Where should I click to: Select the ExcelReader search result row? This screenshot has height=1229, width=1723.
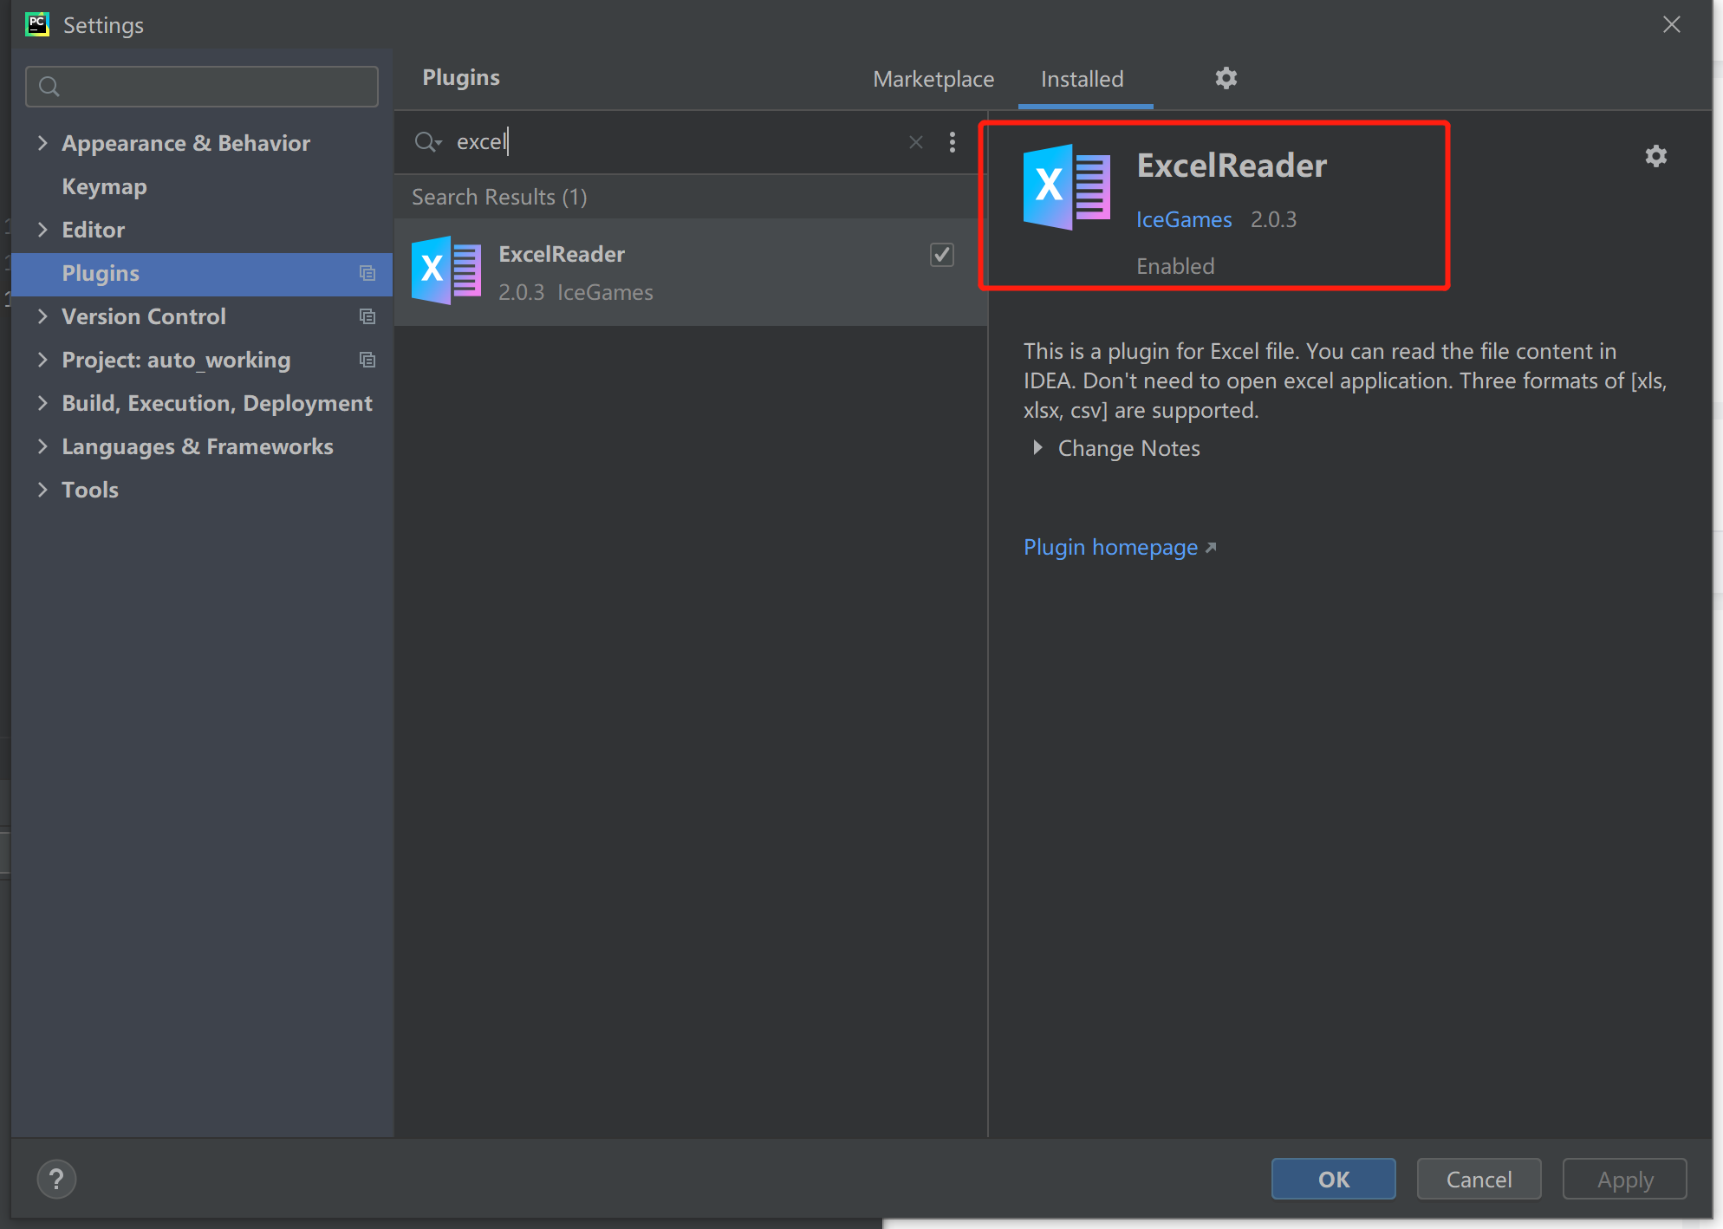pyautogui.click(x=691, y=272)
